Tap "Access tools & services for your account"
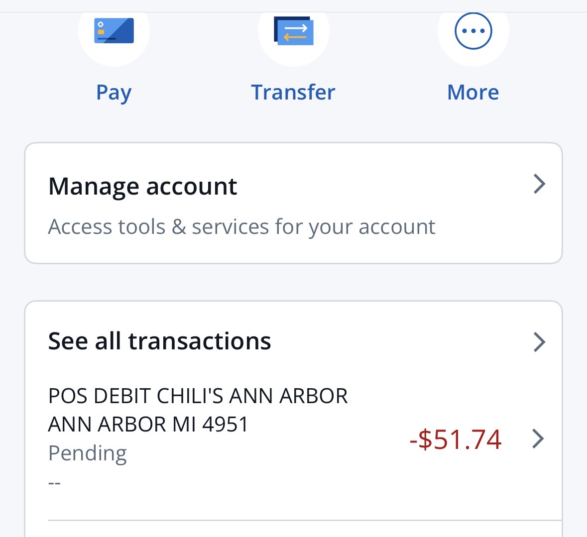The width and height of the screenshot is (587, 537). [241, 227]
